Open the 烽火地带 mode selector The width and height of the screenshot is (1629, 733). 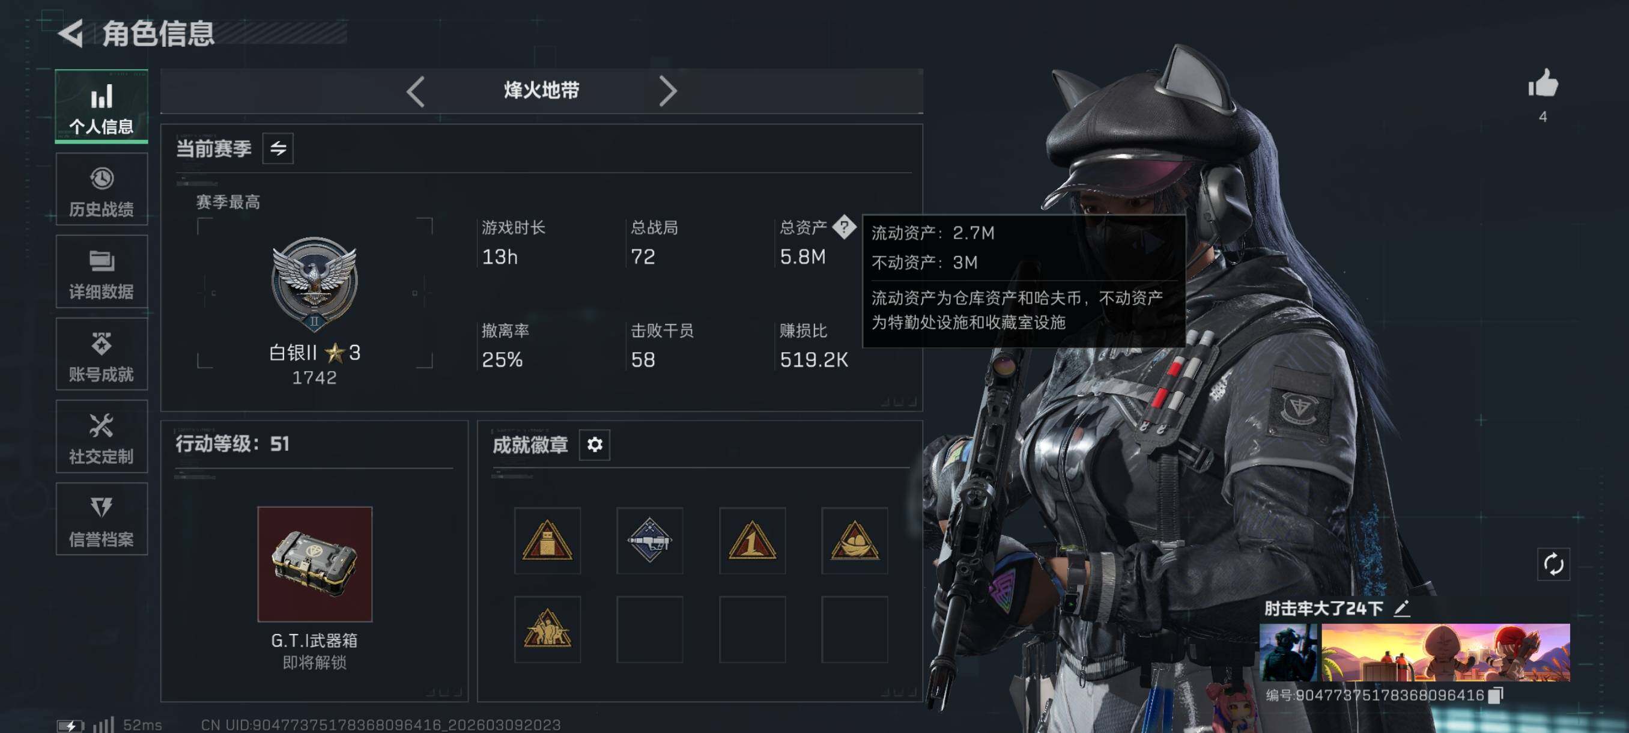point(541,91)
